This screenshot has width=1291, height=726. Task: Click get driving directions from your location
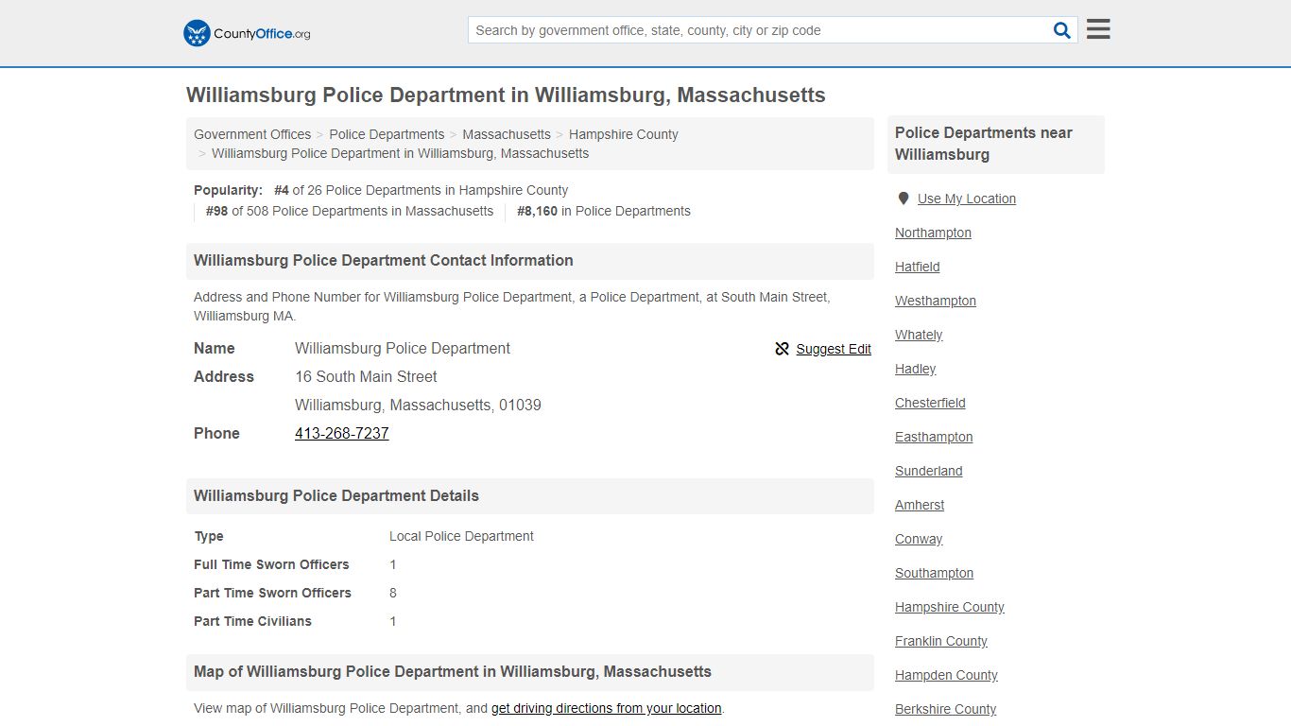pos(607,708)
